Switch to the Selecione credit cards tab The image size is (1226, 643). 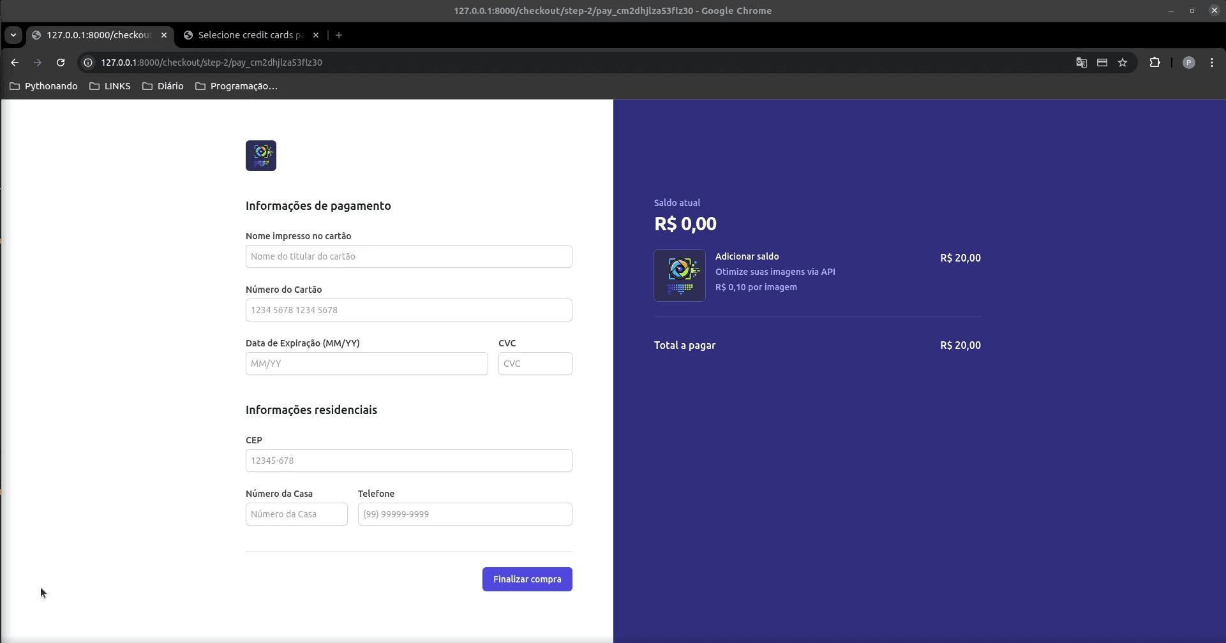click(x=251, y=35)
